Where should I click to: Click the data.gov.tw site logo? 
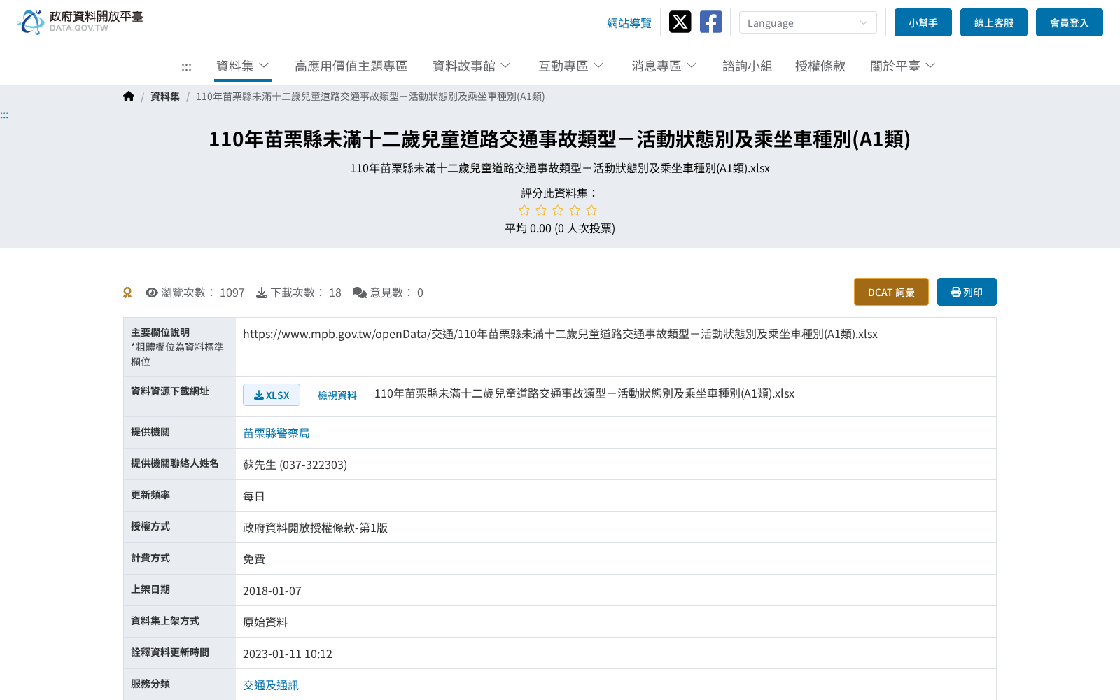pyautogui.click(x=80, y=22)
